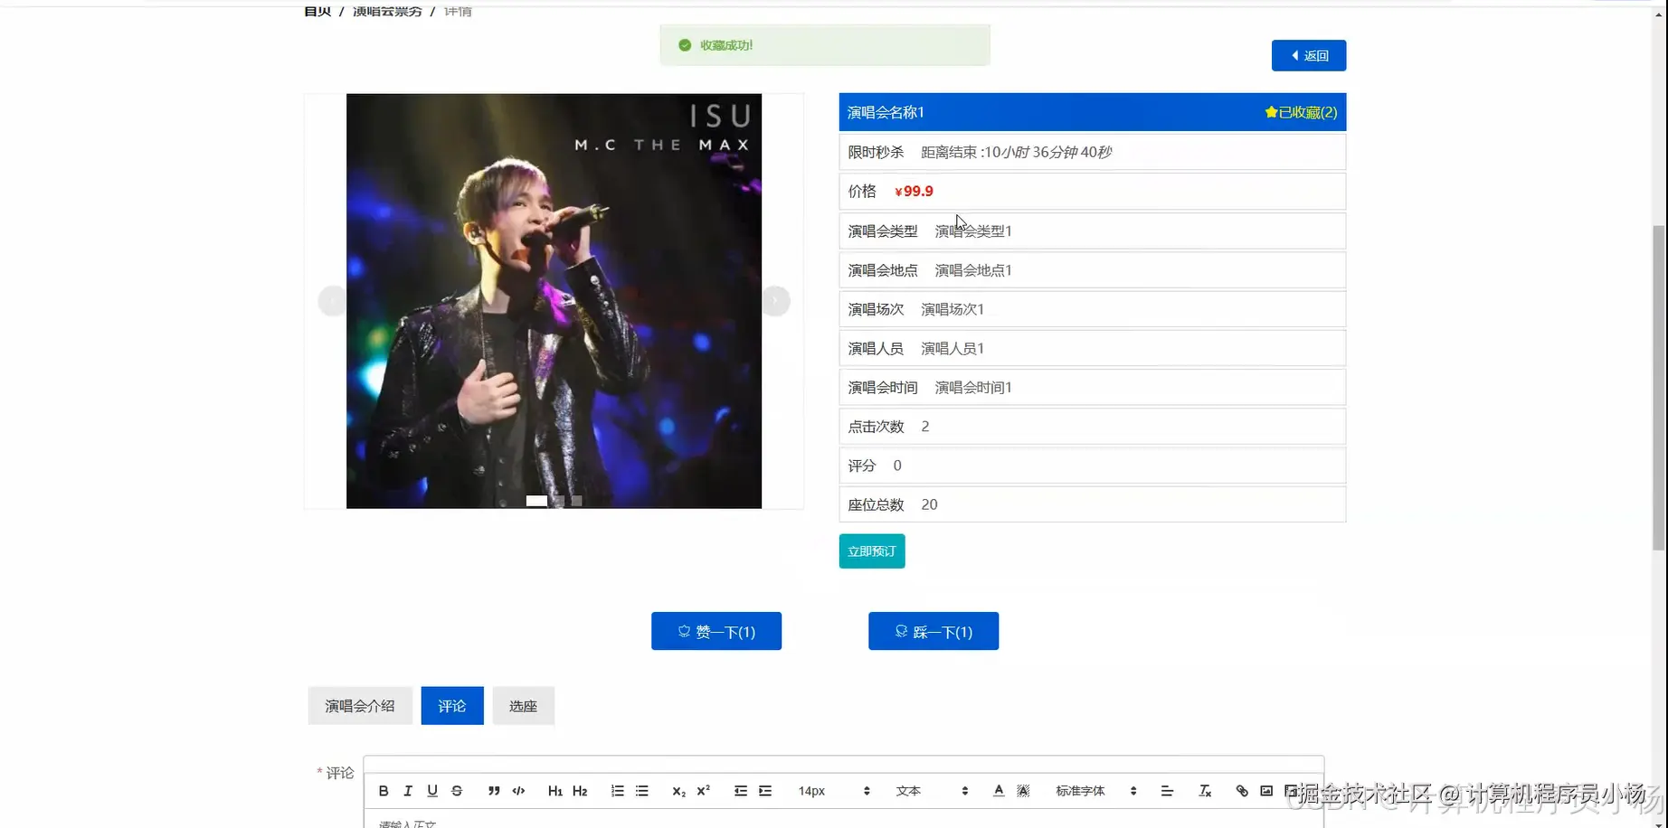Insert a blockquote in the editor

tap(493, 791)
